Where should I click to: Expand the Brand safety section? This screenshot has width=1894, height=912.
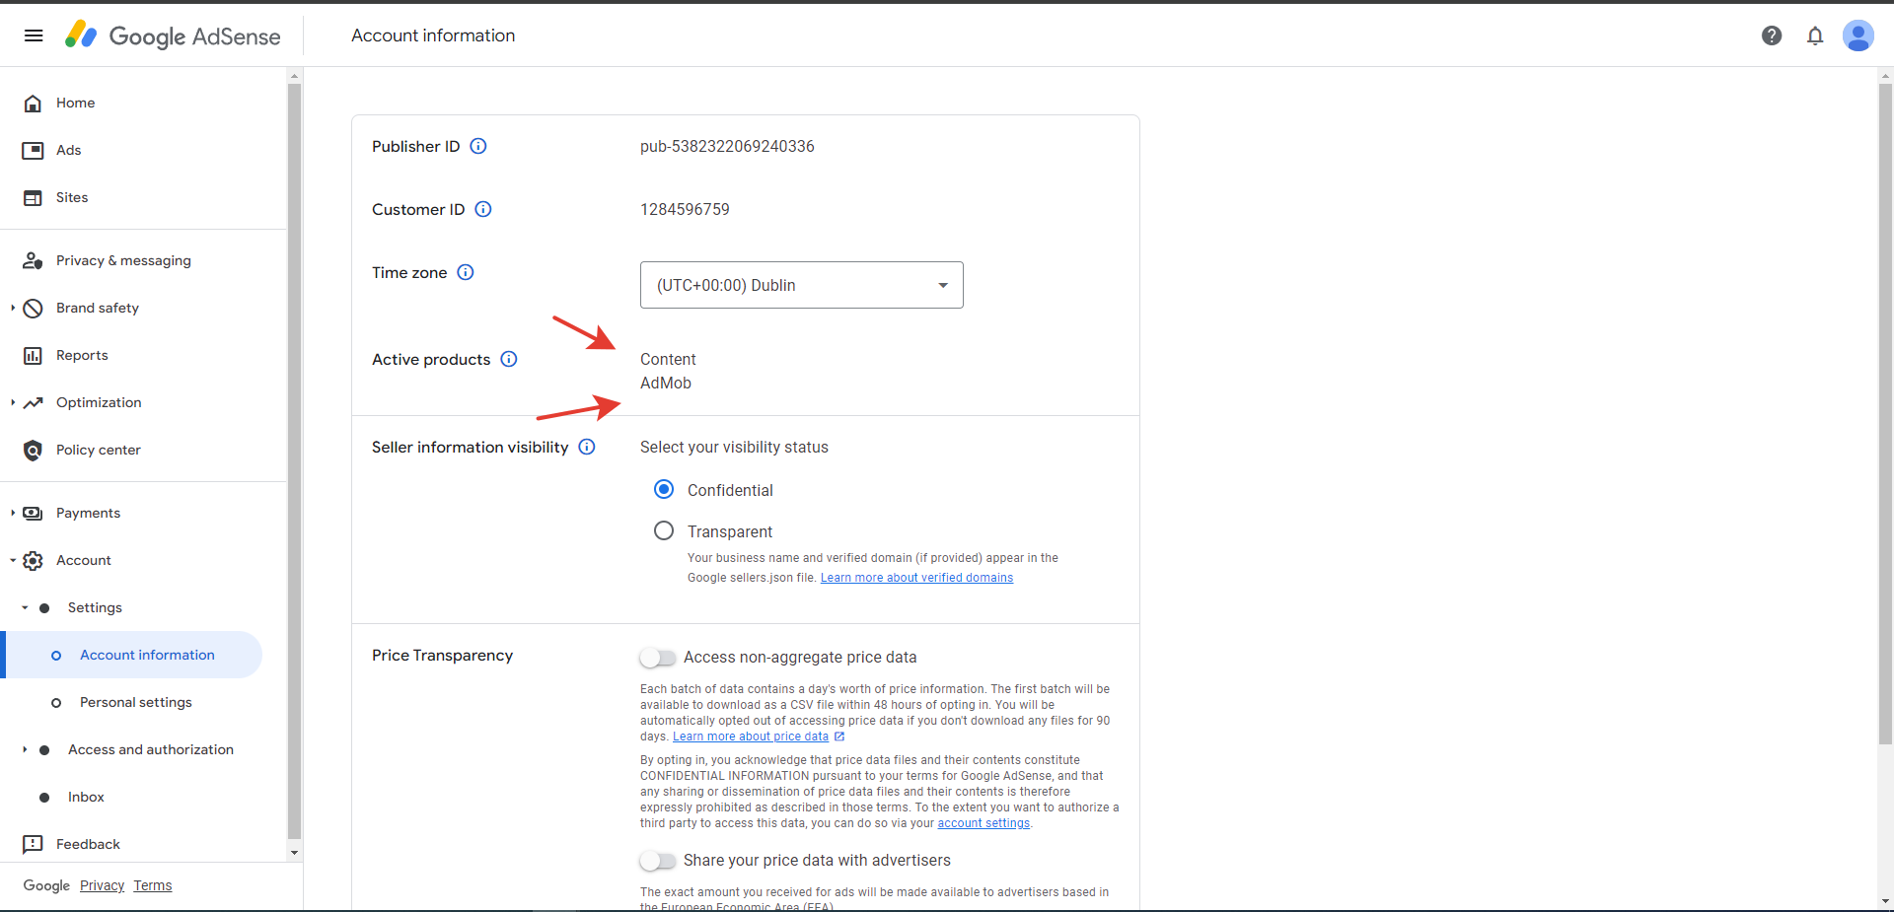tap(13, 308)
